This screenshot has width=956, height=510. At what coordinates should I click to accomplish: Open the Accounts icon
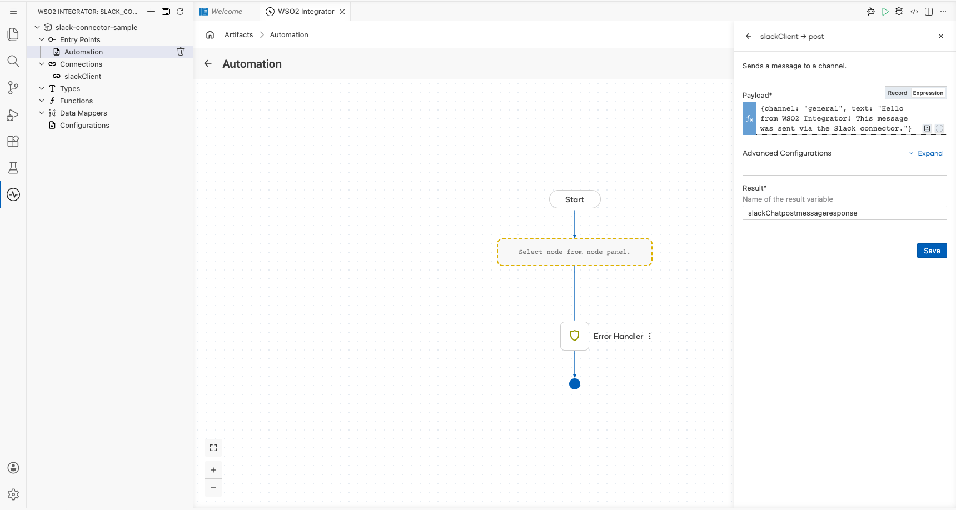13,468
